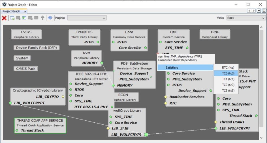Click the vertical scrollbar down arrow
This screenshot has height=143, width=267.
pos(261,138)
